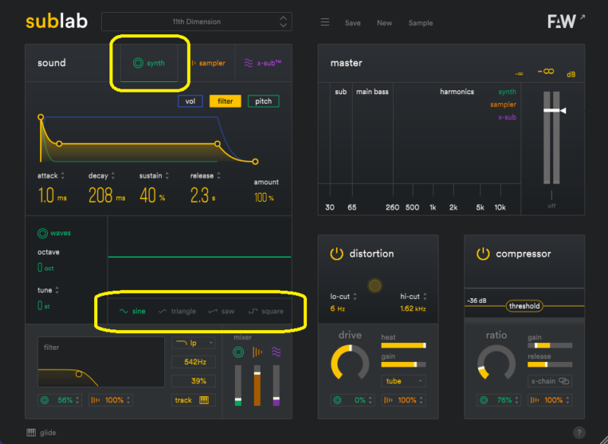Open the hamburger menu icon
This screenshot has height=444, width=608.
pos(325,23)
